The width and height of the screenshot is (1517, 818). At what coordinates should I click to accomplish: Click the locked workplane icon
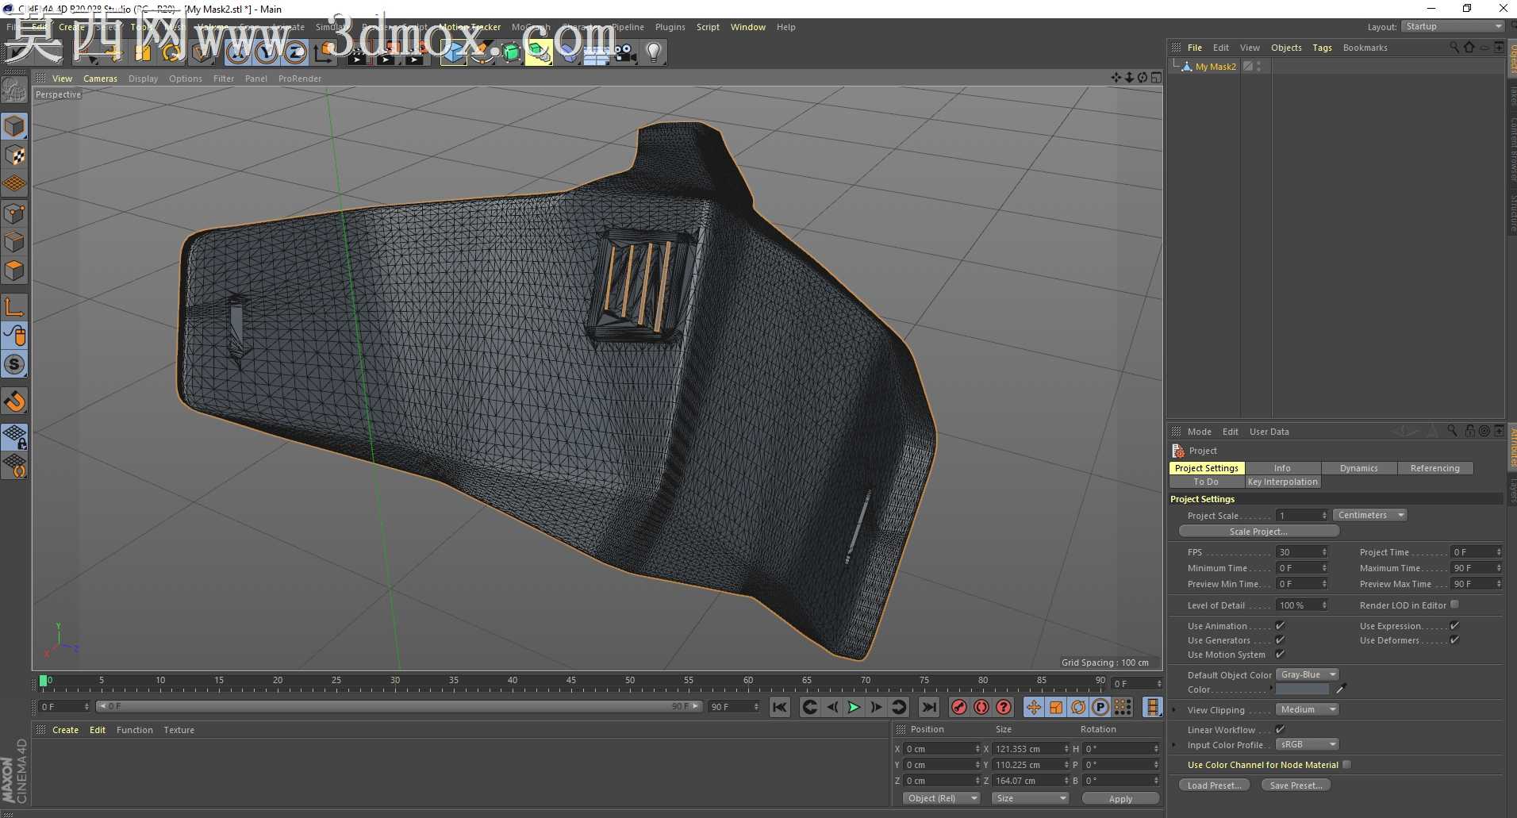point(14,436)
